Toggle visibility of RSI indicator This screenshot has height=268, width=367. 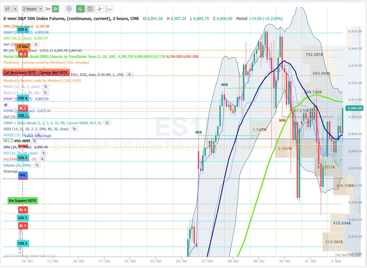coord(44,153)
